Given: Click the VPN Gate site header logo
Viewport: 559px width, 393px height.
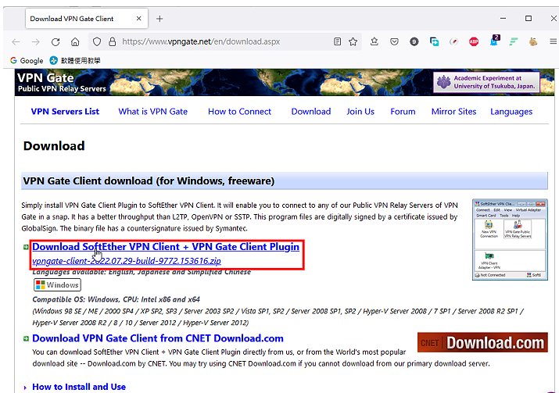Looking at the screenshot, I should 62,83.
